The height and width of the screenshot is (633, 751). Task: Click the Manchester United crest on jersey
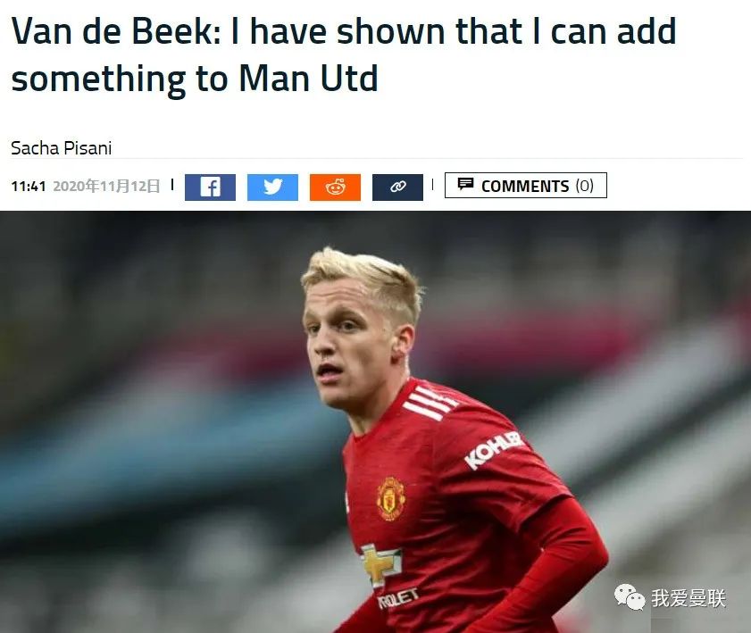pyautogui.click(x=391, y=498)
